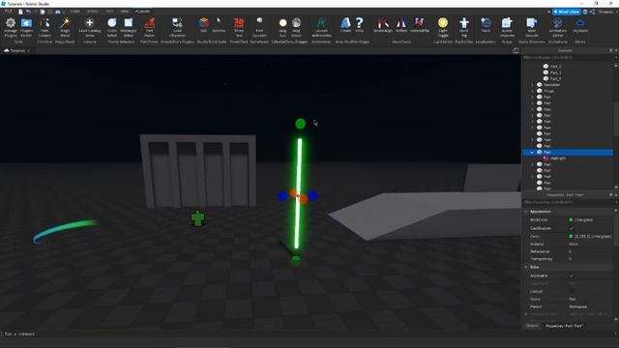Click the right blue move handle on beam
Image resolution: width=619 pixels, height=348 pixels.
(x=313, y=195)
